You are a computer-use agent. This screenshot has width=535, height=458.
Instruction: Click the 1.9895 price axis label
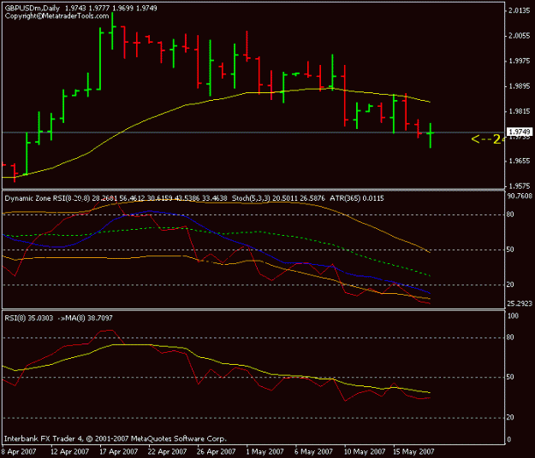coord(520,86)
